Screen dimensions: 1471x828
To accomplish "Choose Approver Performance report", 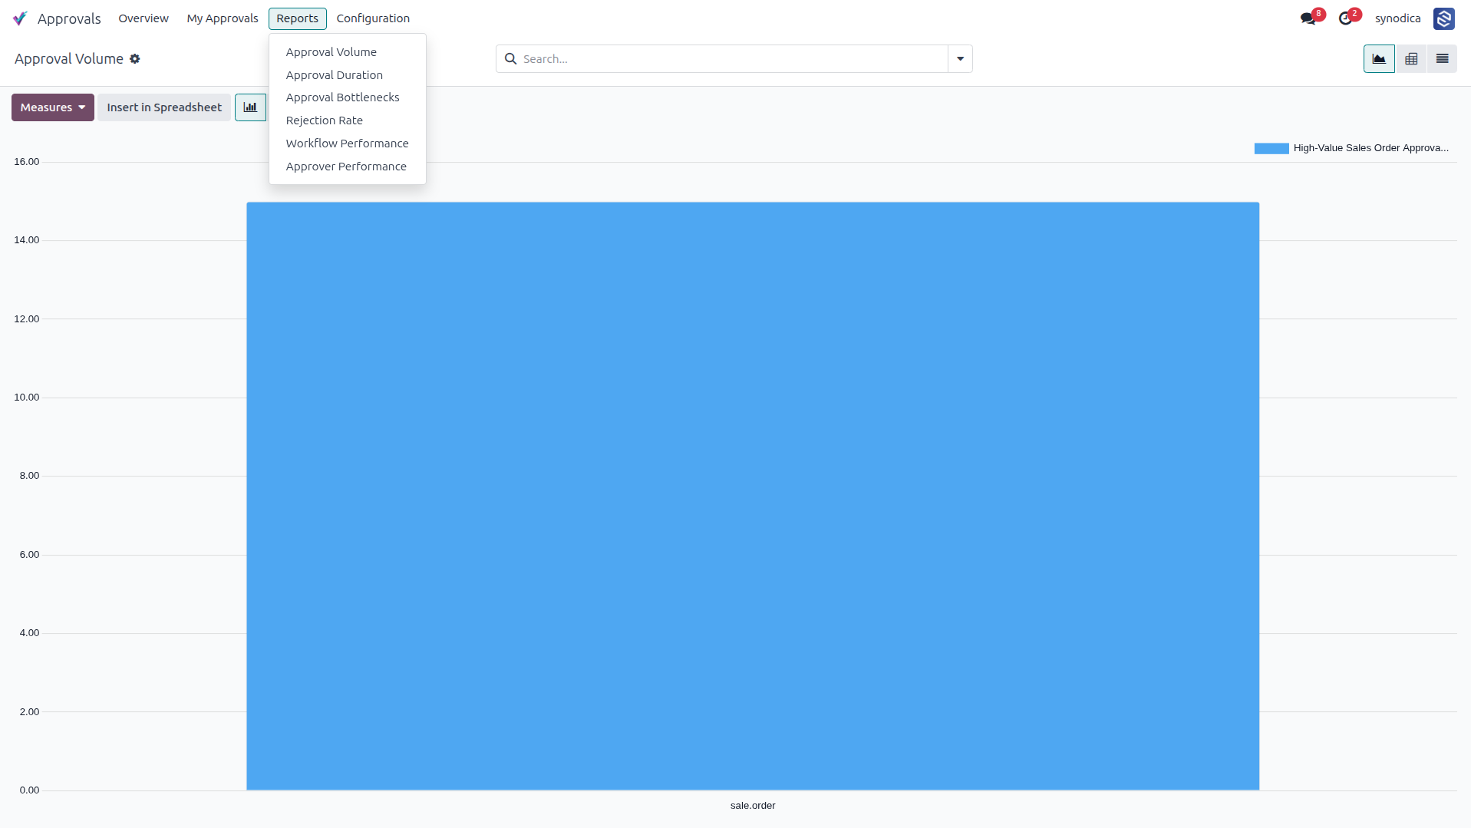I will pos(347,167).
